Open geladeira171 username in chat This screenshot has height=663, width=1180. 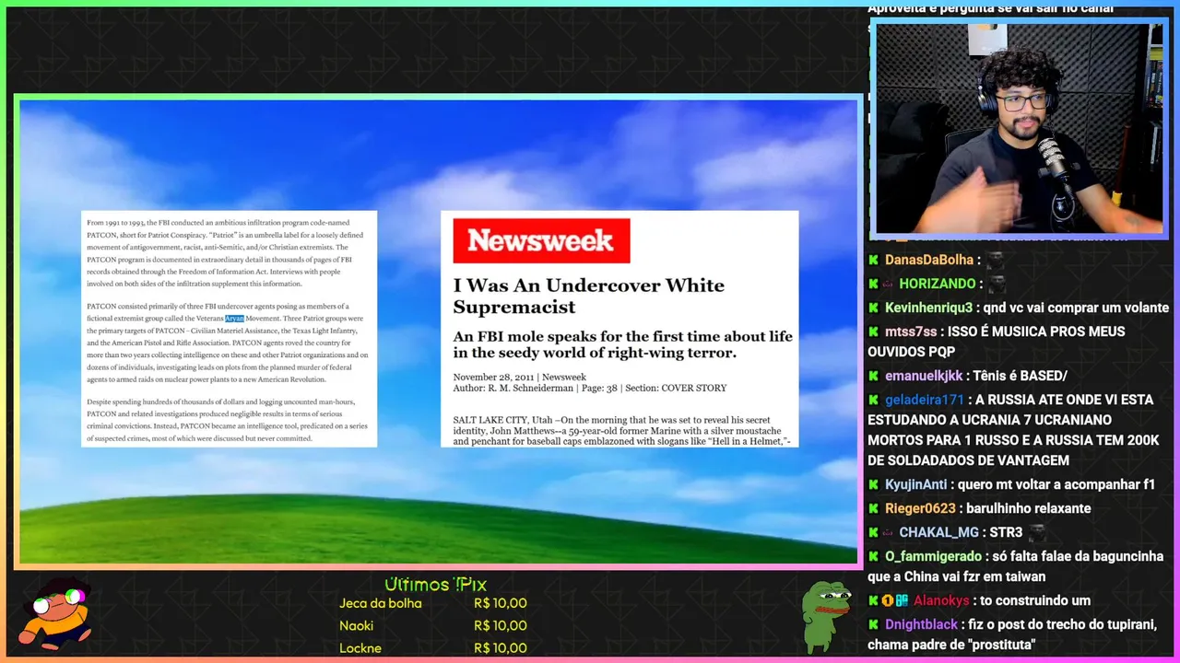[925, 400]
